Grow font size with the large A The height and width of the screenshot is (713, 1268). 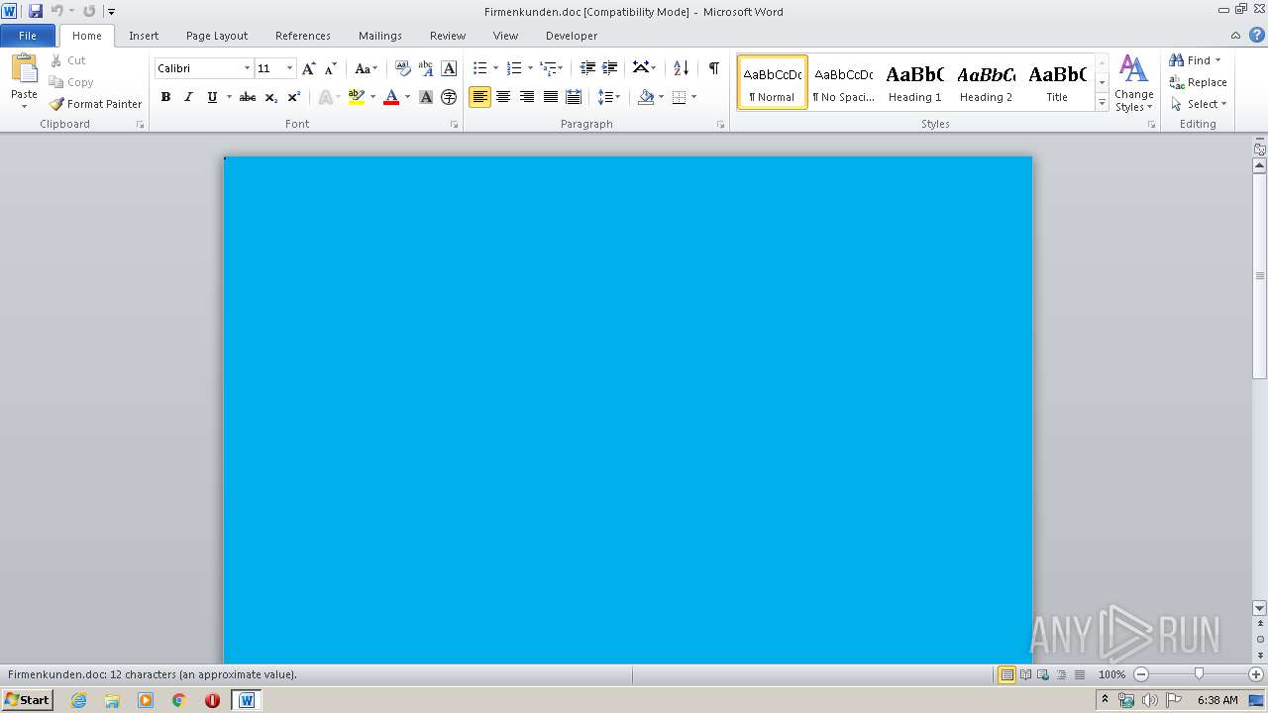309,68
